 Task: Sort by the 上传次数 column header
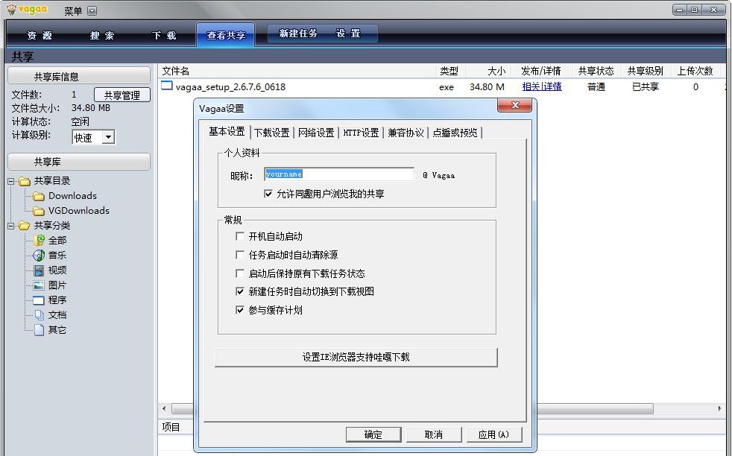[695, 71]
